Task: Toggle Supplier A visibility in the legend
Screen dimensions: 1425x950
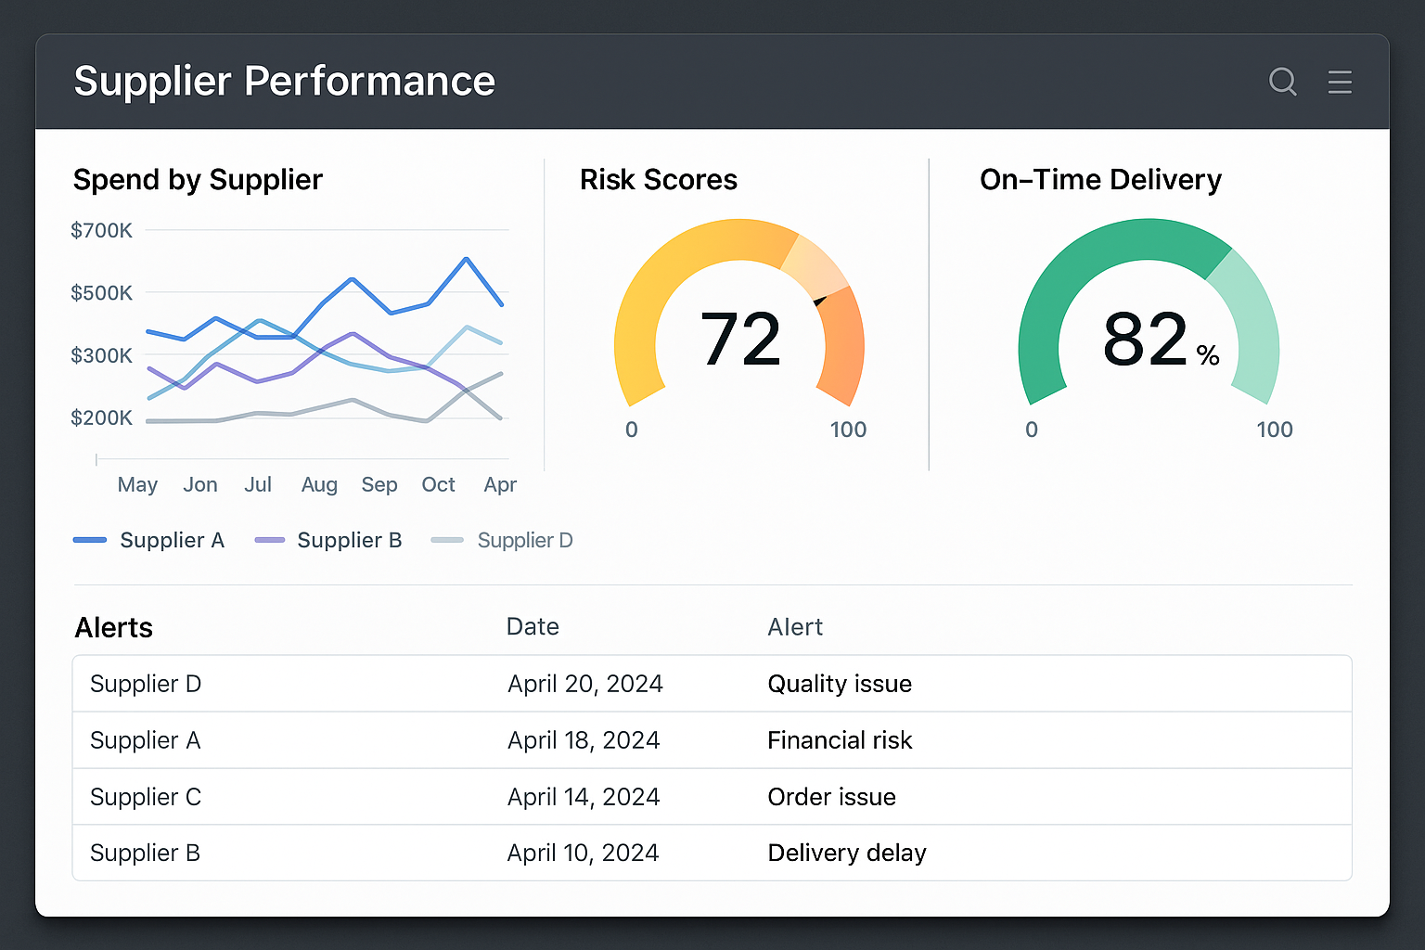Action: [x=173, y=540]
